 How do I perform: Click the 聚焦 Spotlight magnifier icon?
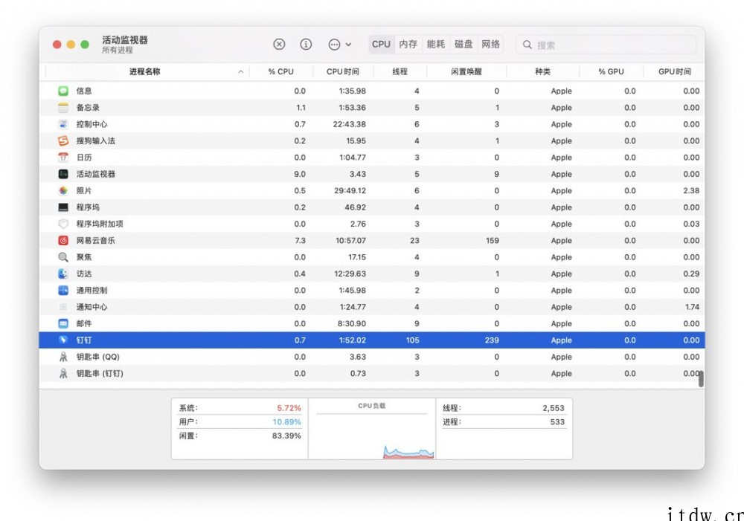point(63,257)
